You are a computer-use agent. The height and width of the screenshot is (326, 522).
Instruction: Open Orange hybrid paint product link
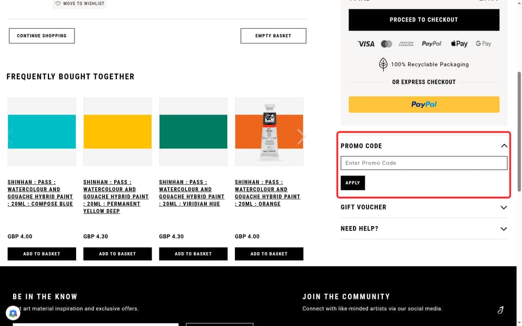tap(268, 193)
